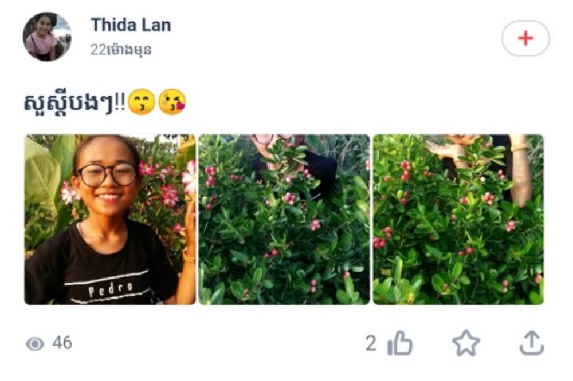This screenshot has height=381, width=573.
Task: Click the Khmer post caption text
Action: click(74, 103)
